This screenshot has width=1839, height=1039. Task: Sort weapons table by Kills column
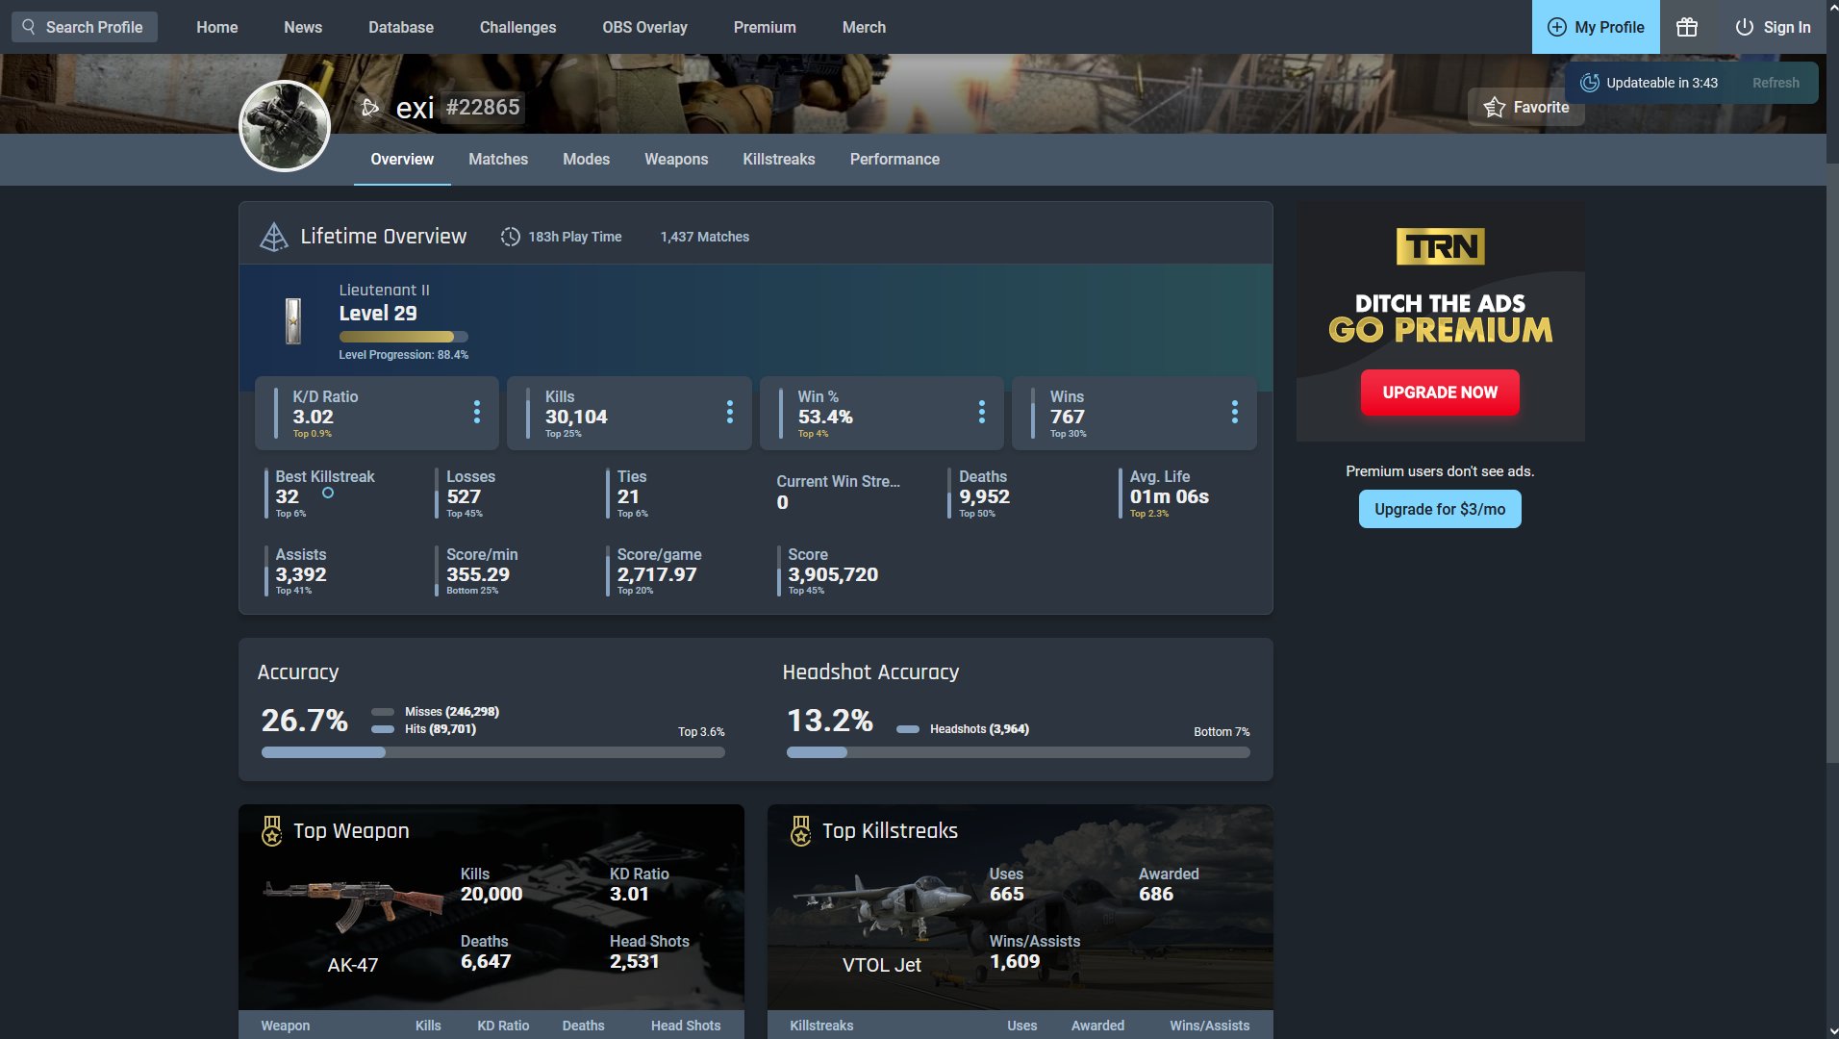428,1026
